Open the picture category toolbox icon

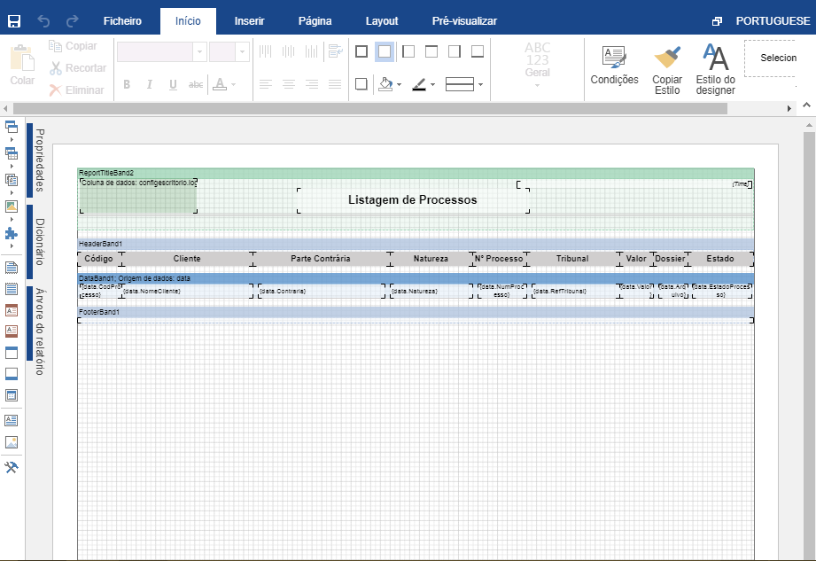pos(12,206)
